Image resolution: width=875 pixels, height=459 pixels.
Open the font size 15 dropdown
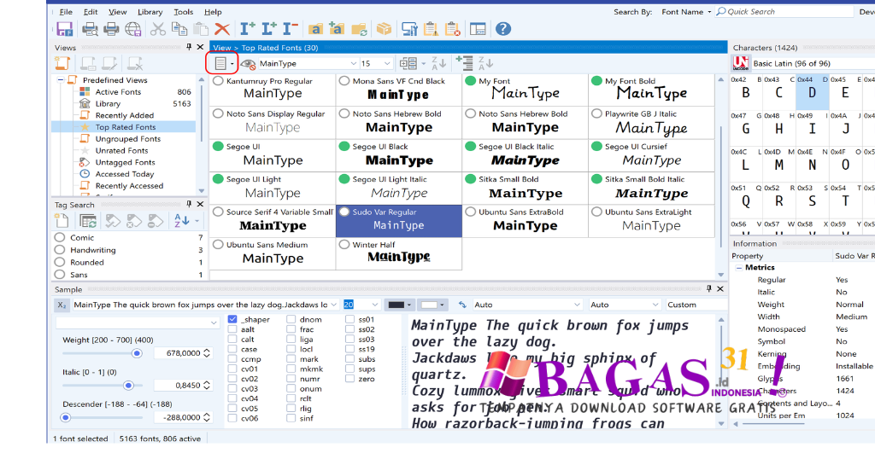(387, 63)
